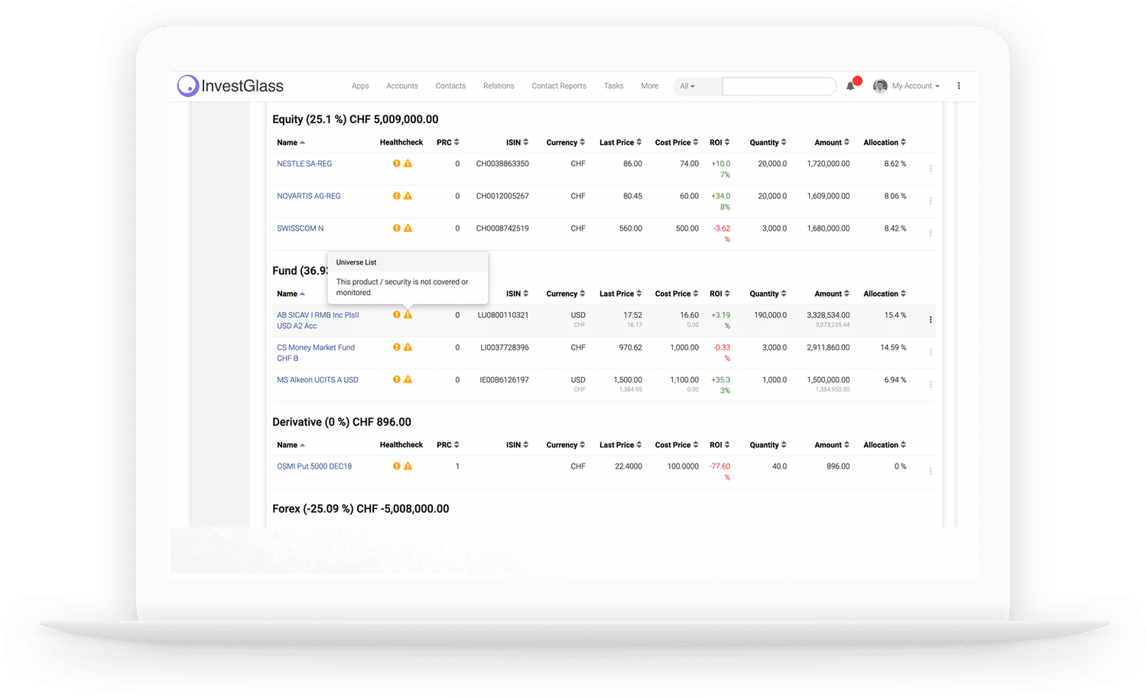Open row menu for SWISSCOM N

931,233
